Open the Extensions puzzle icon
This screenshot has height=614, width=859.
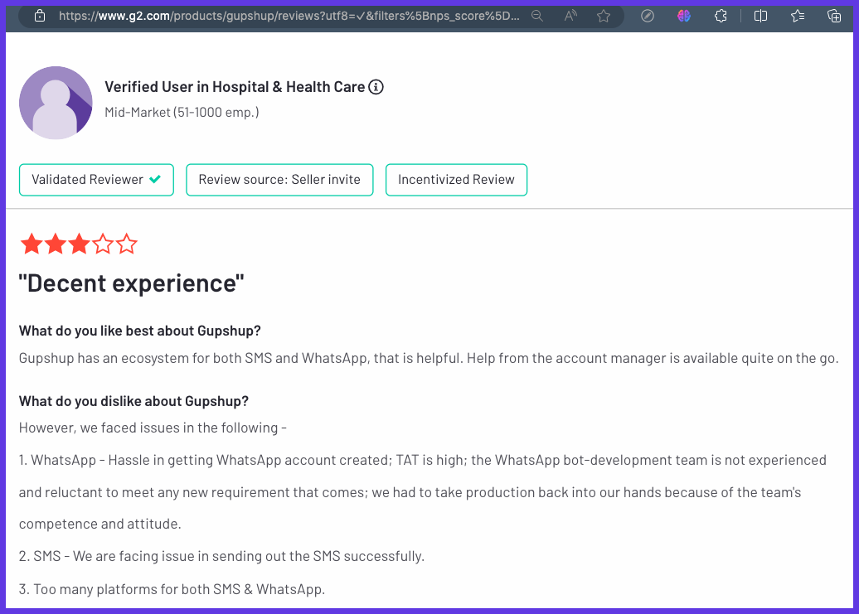(x=721, y=16)
